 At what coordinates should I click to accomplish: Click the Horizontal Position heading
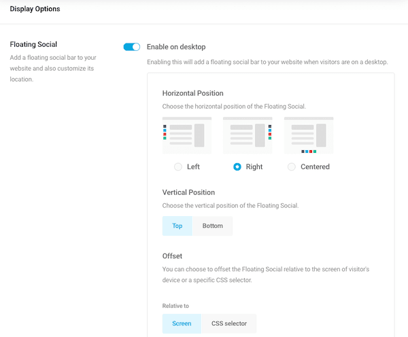pyautogui.click(x=193, y=93)
